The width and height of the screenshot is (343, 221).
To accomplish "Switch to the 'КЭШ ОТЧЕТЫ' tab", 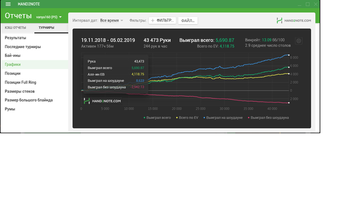I will click(x=16, y=28).
